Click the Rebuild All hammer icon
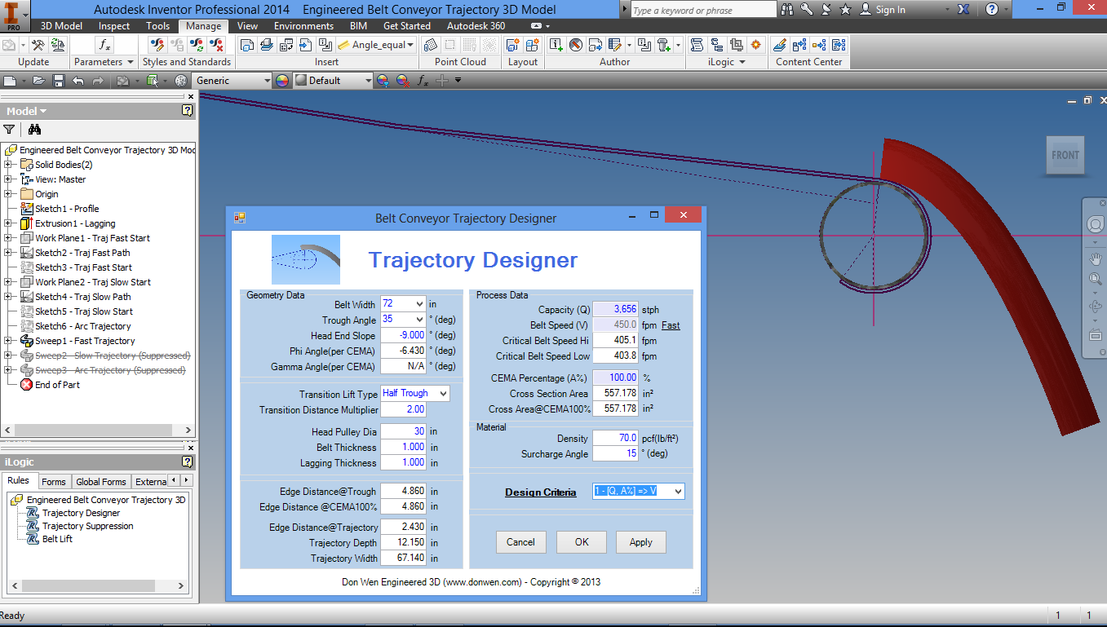Viewport: 1107px width, 627px height. pos(38,45)
